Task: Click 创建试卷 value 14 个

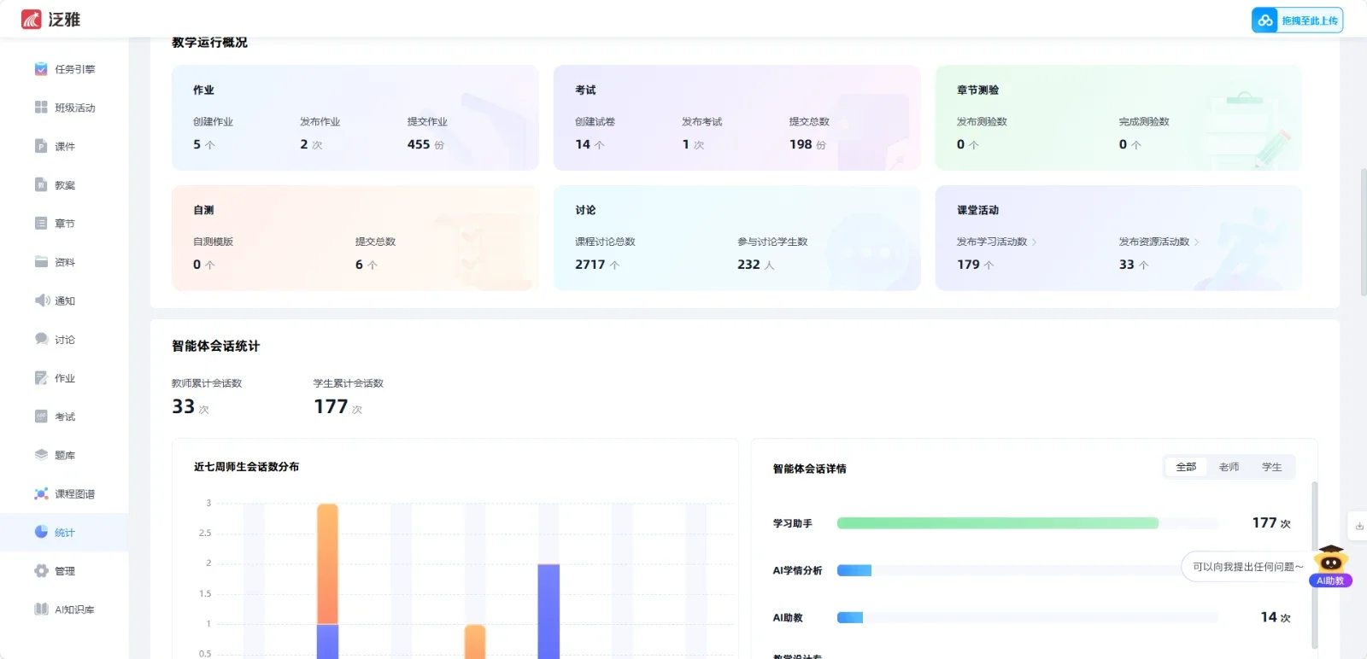Action: click(590, 144)
